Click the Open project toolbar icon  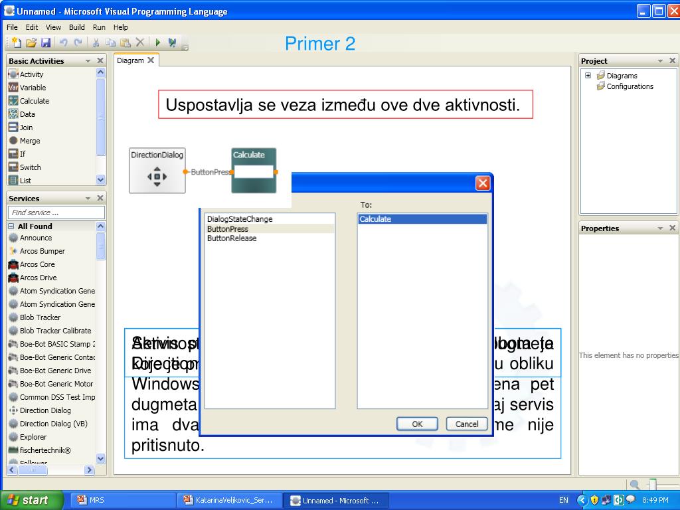tap(31, 42)
